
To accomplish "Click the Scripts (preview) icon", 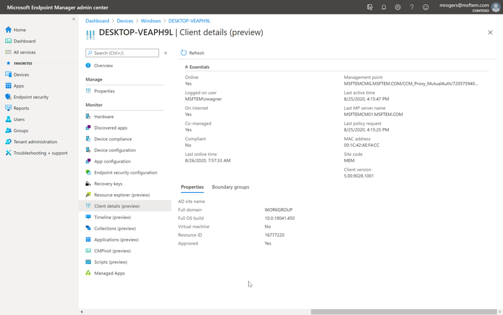I will [x=88, y=262].
